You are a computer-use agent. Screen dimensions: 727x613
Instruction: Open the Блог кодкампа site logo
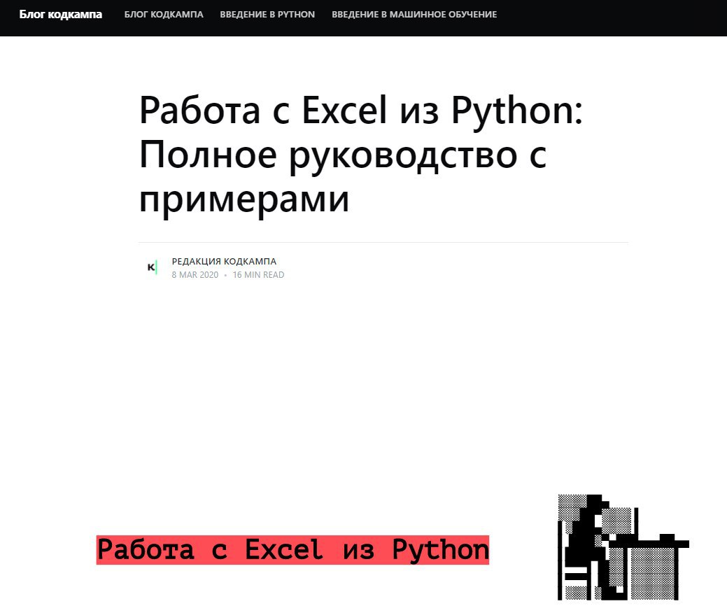60,15
